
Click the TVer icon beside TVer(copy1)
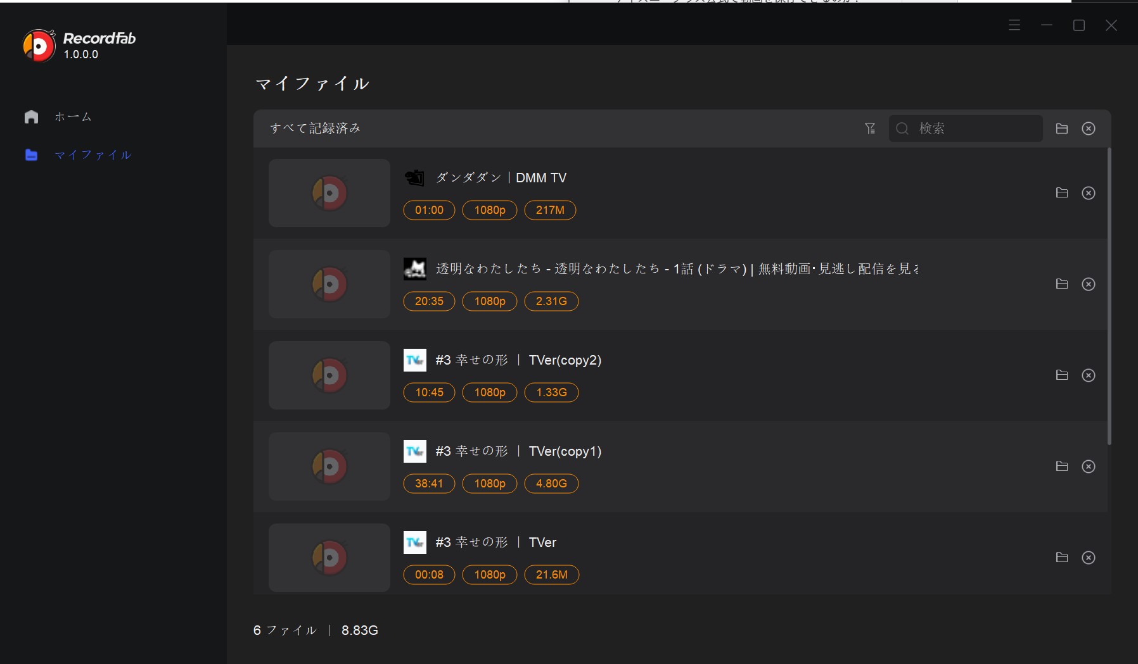point(415,451)
